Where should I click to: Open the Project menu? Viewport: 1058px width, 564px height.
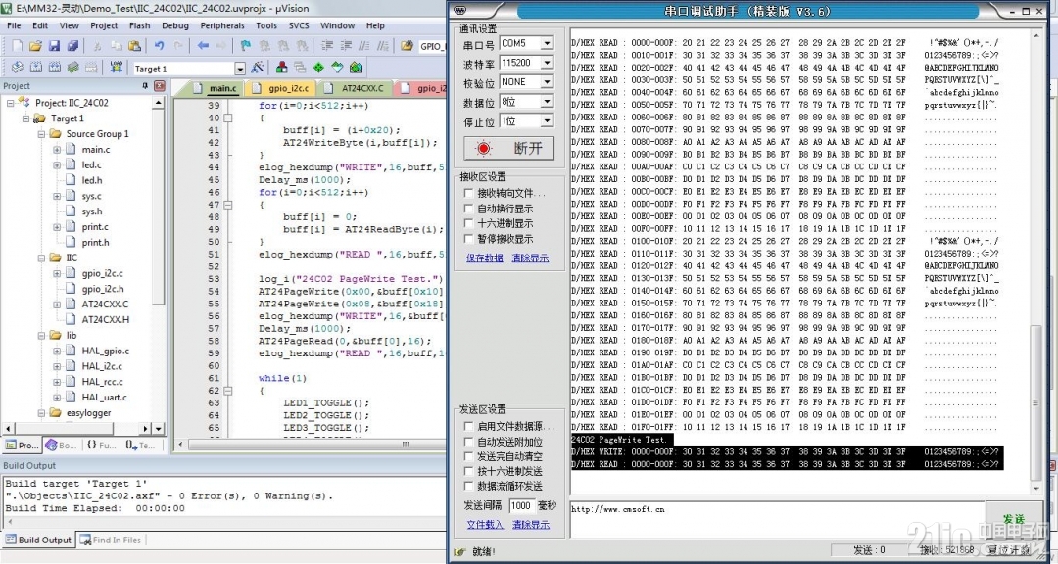pyautogui.click(x=104, y=25)
